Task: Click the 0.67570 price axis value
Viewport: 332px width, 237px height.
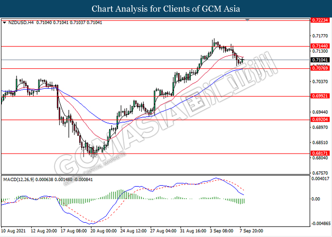Action: click(x=320, y=173)
